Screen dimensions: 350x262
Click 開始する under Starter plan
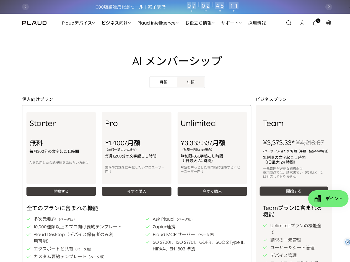coord(61,191)
